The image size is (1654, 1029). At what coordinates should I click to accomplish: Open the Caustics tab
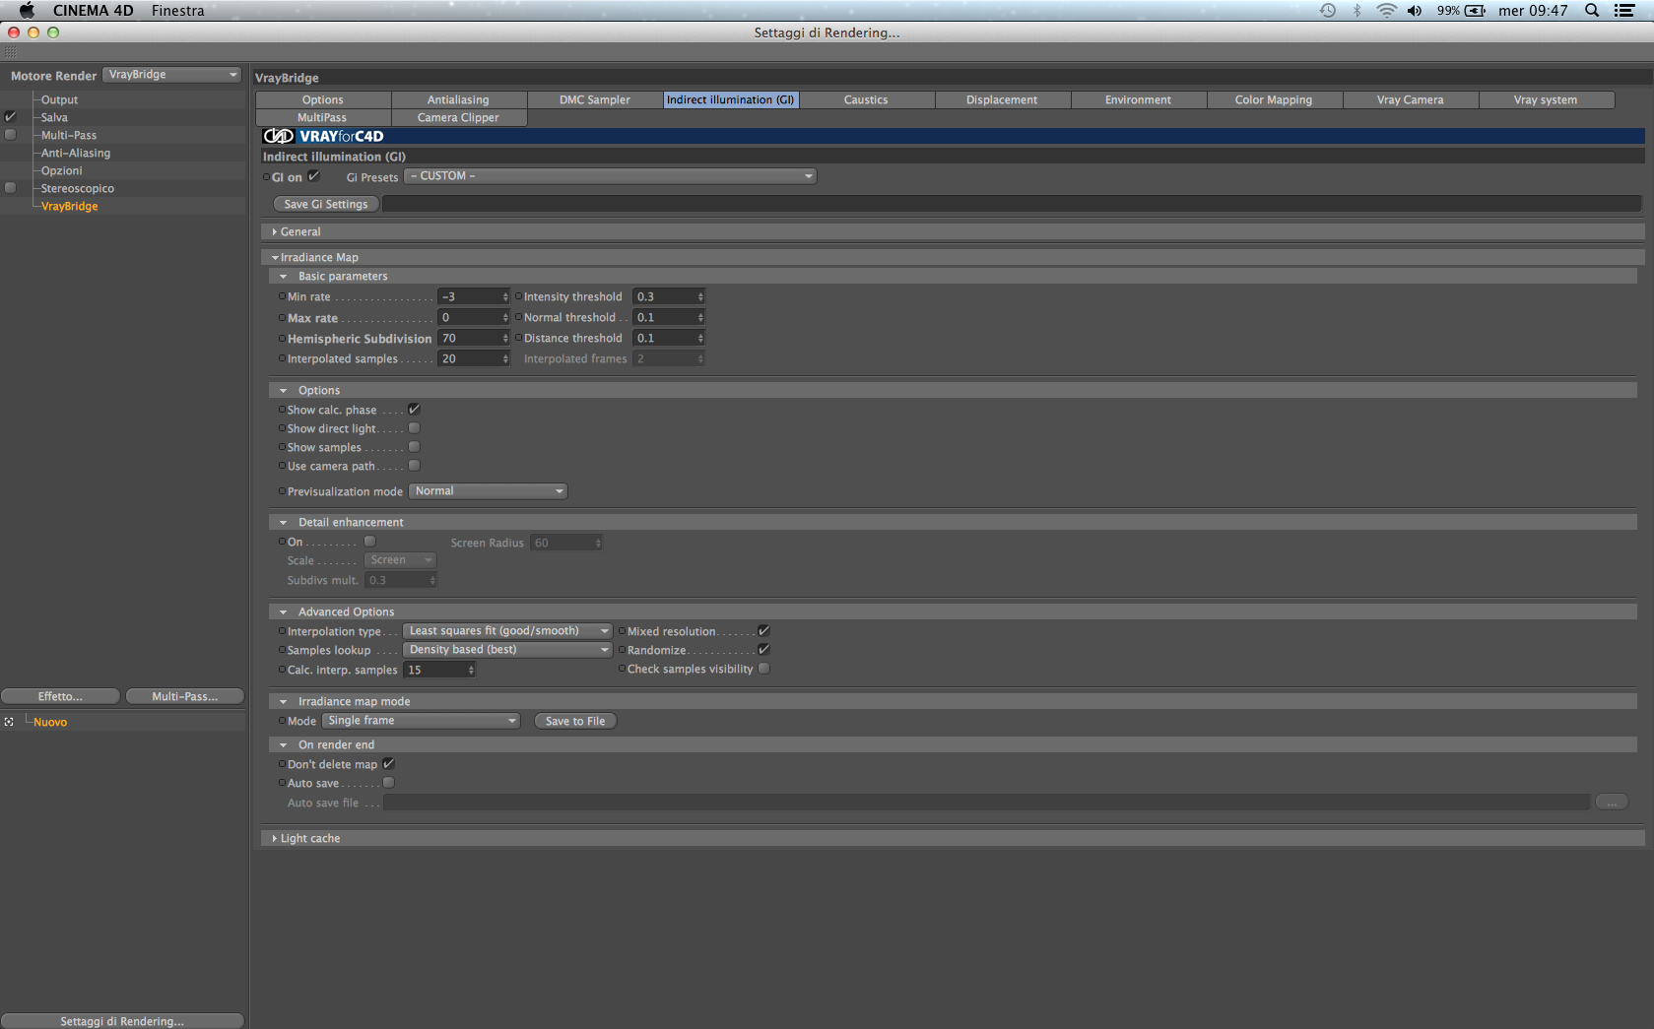pyautogui.click(x=866, y=99)
